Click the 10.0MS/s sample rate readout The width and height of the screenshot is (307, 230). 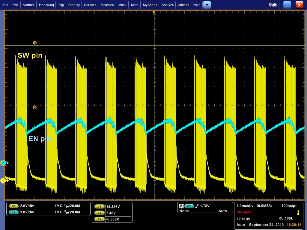click(x=264, y=206)
